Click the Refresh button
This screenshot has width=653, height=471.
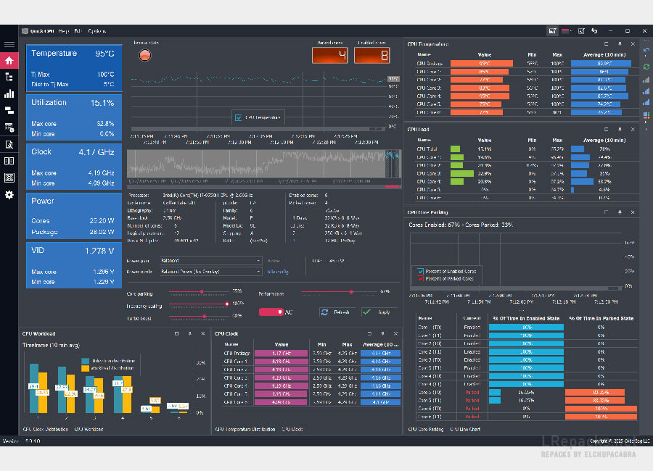[x=335, y=312]
